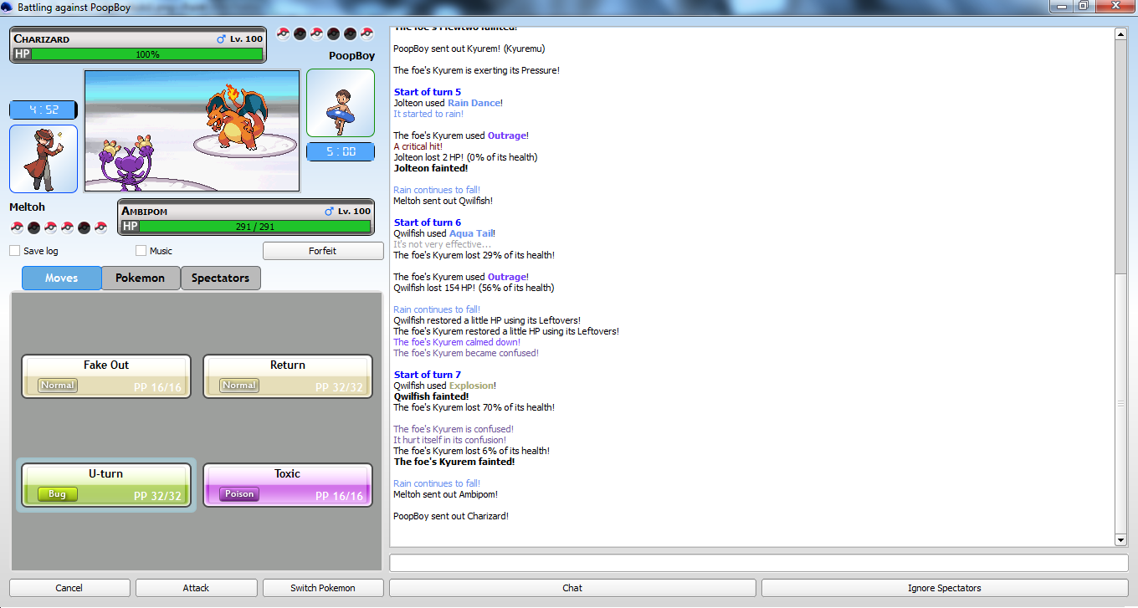Click the Cancel button
Image resolution: width=1138 pixels, height=608 pixels.
(x=69, y=588)
